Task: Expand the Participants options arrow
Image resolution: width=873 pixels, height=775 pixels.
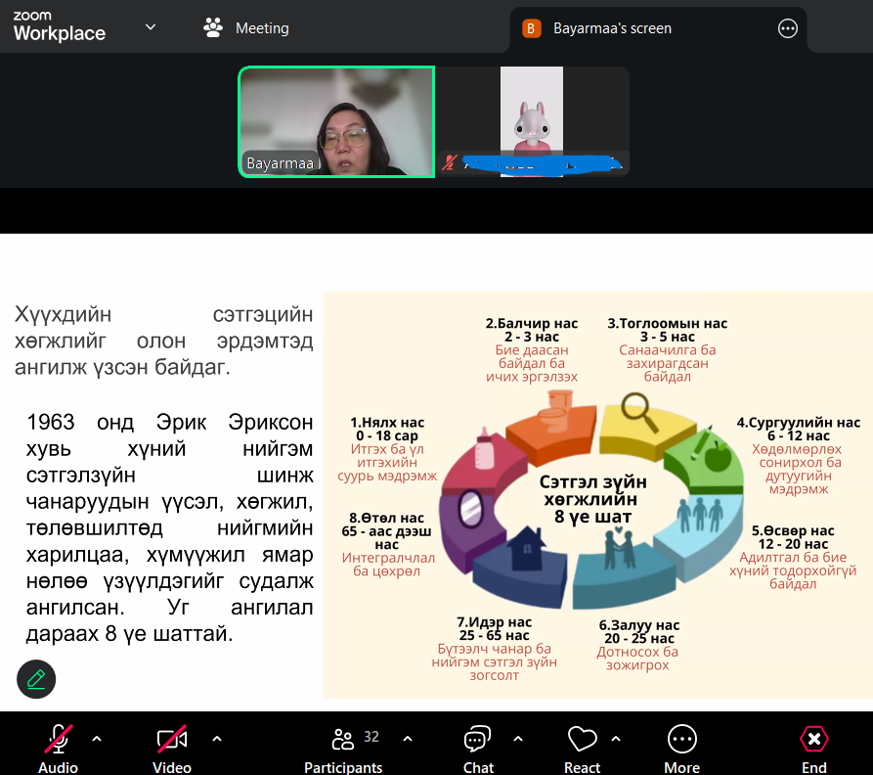Action: tap(408, 739)
